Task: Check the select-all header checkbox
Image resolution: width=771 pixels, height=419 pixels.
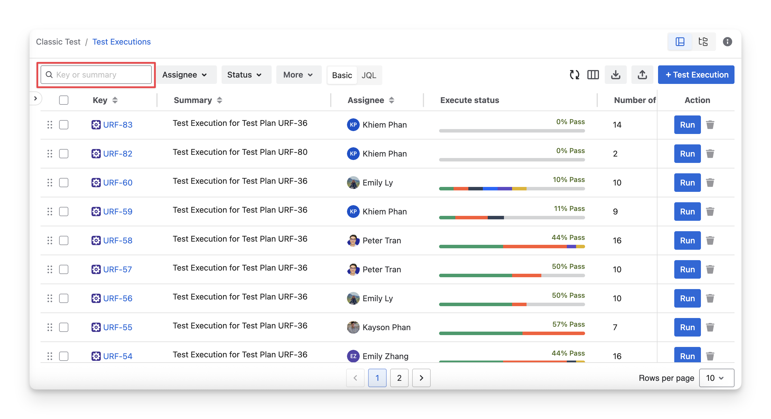Action: tap(64, 100)
